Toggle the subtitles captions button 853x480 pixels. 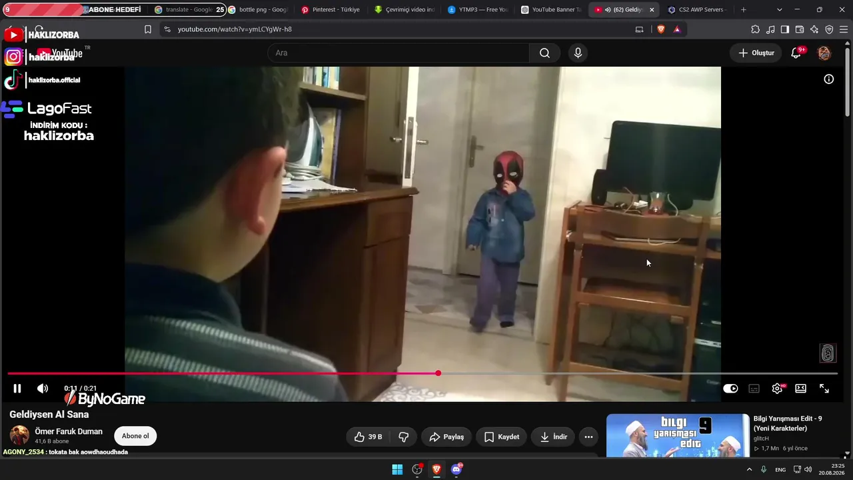click(x=754, y=389)
